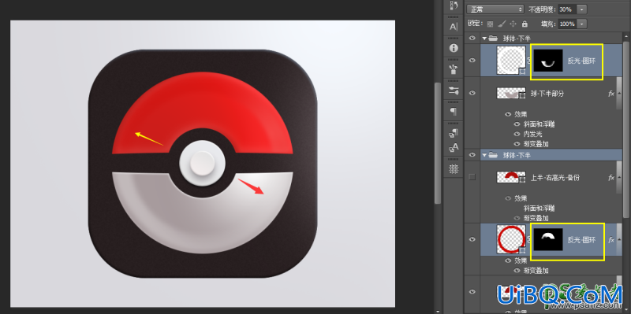Select the 球-下半部分 layer thumbnail
631x314 pixels.
[511, 93]
